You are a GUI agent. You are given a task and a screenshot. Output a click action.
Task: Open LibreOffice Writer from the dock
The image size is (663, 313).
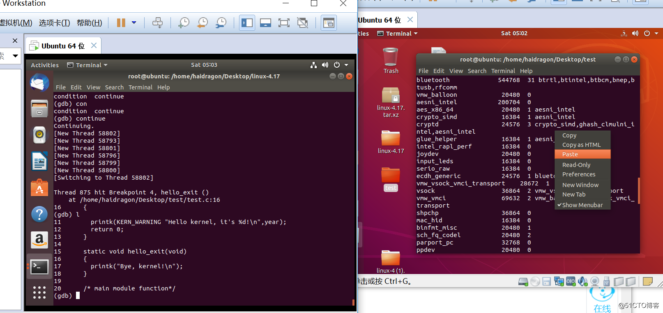coord(39,161)
